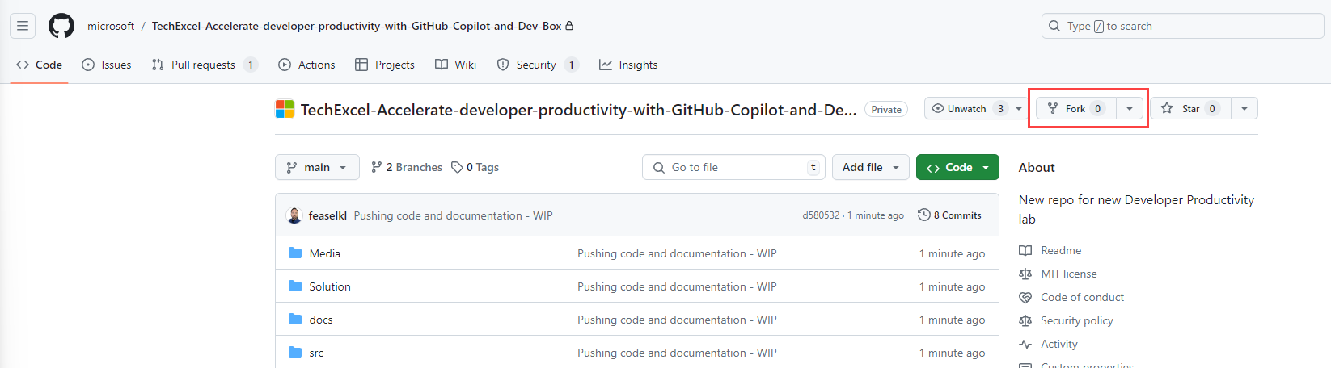Expand the Fork dropdown arrow
This screenshot has height=368, width=1331.
[x=1130, y=108]
